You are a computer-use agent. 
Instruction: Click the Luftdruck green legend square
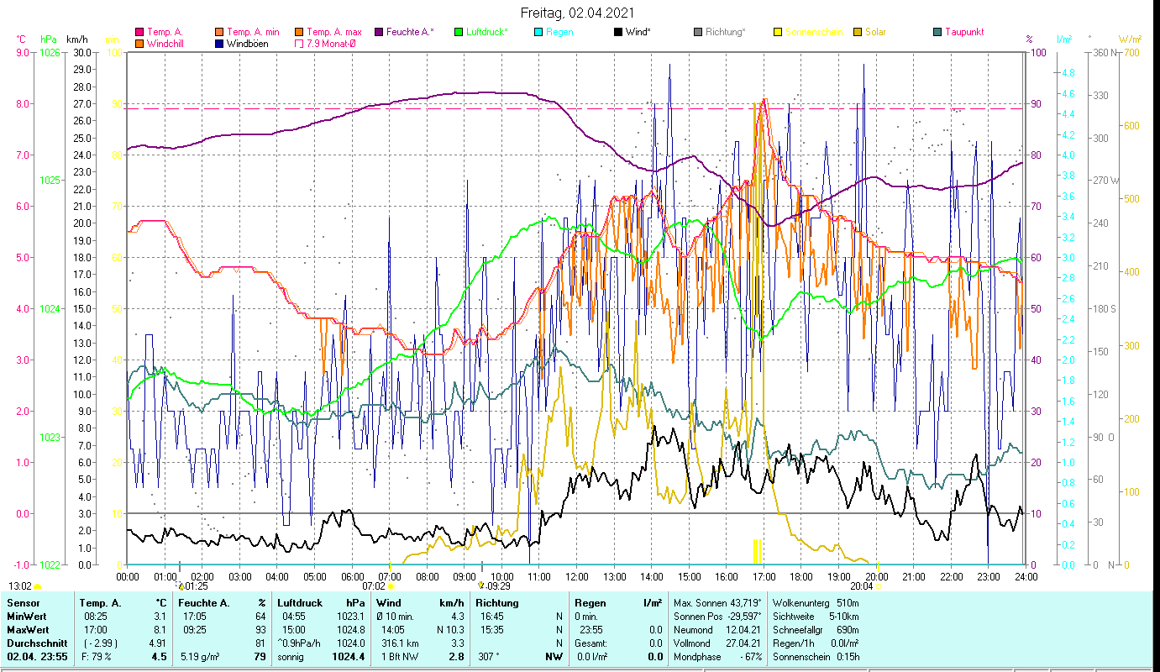(459, 32)
